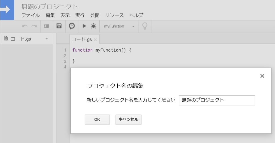Screen dimensions: 275x143
Task: Open triggers via the clock icon
Action: click(72, 26)
